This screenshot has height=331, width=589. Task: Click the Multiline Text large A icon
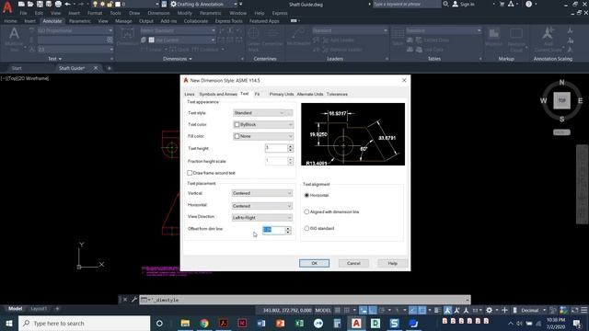14,34
